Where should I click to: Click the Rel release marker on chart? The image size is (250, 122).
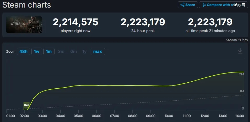(x=26, y=105)
